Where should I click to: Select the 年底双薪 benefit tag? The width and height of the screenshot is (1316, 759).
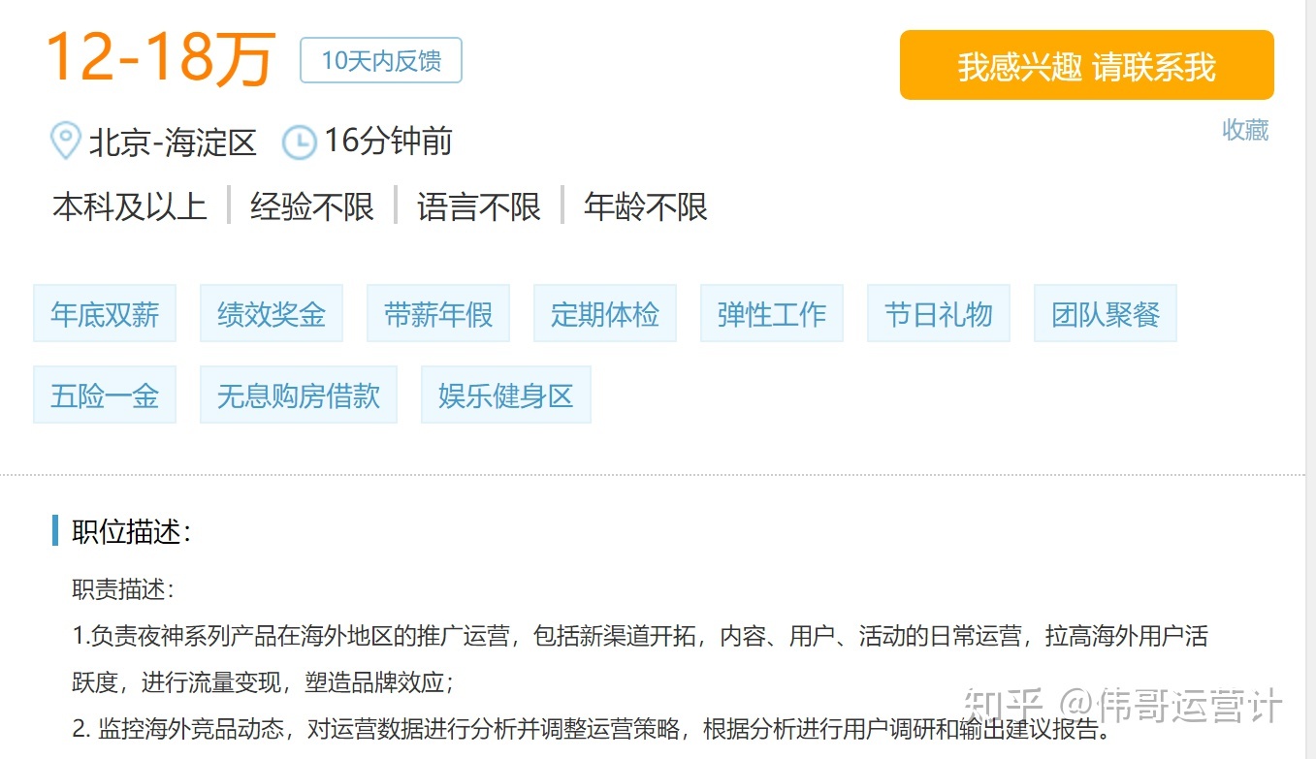point(105,314)
